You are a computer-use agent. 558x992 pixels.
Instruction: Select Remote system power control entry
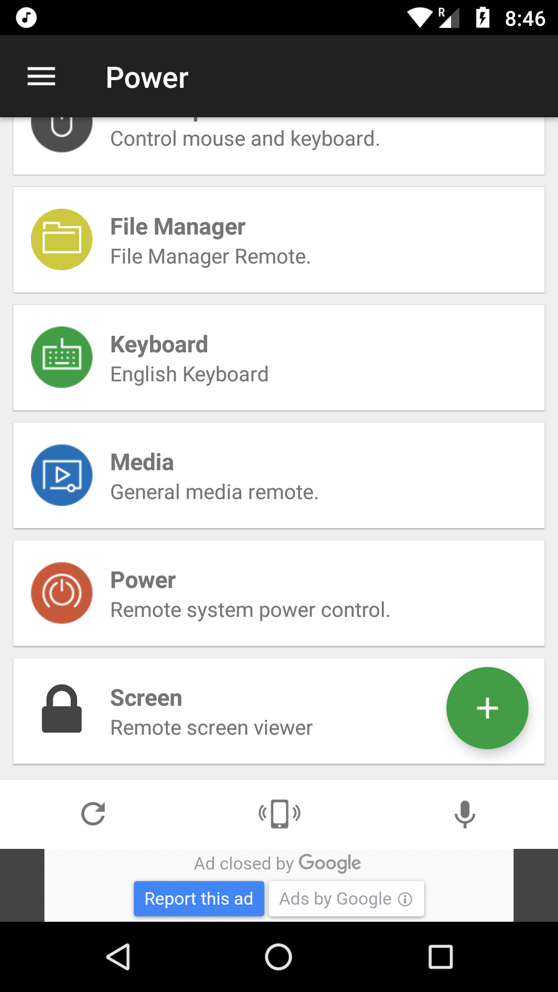click(279, 593)
